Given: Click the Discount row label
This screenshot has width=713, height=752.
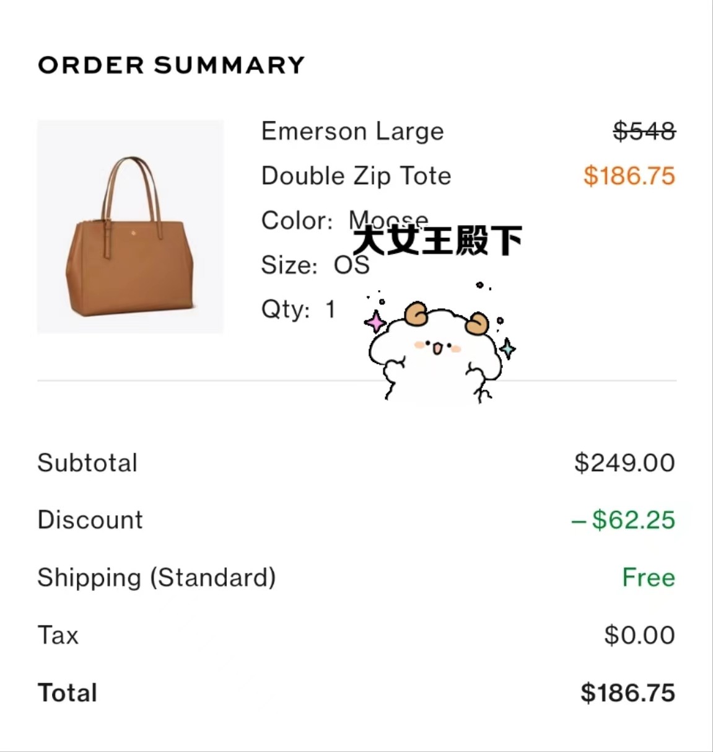Looking at the screenshot, I should click(90, 520).
